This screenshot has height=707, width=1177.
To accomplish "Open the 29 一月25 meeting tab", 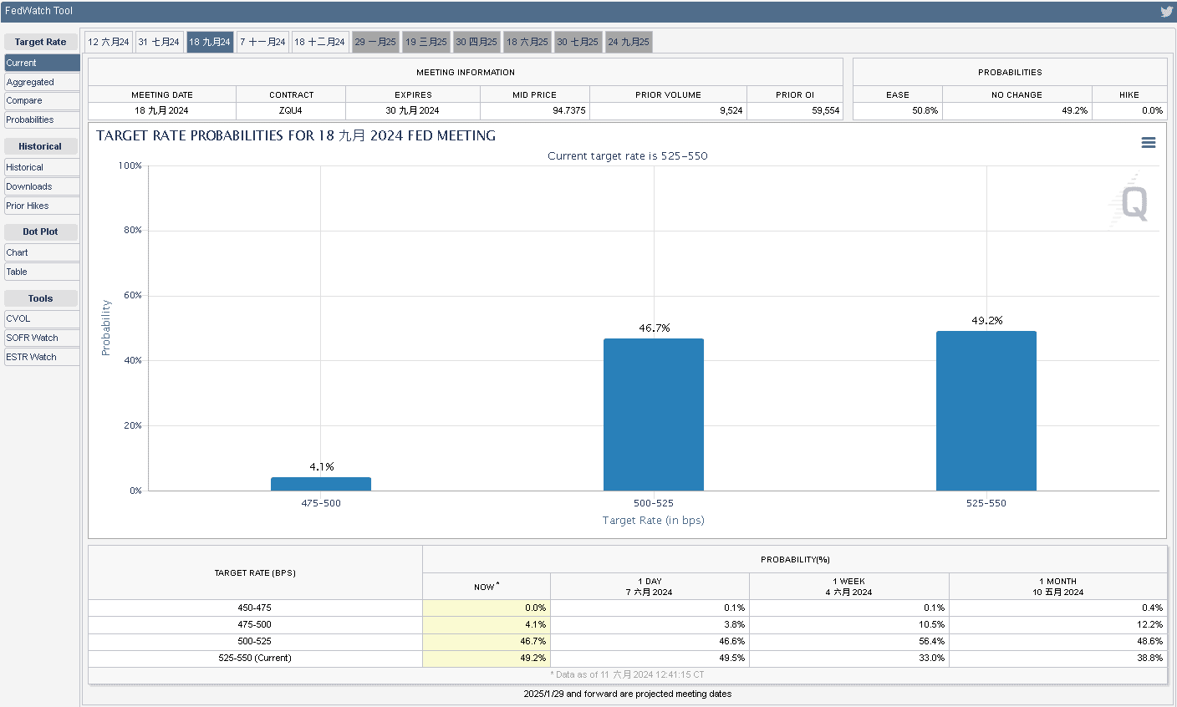I will [375, 42].
